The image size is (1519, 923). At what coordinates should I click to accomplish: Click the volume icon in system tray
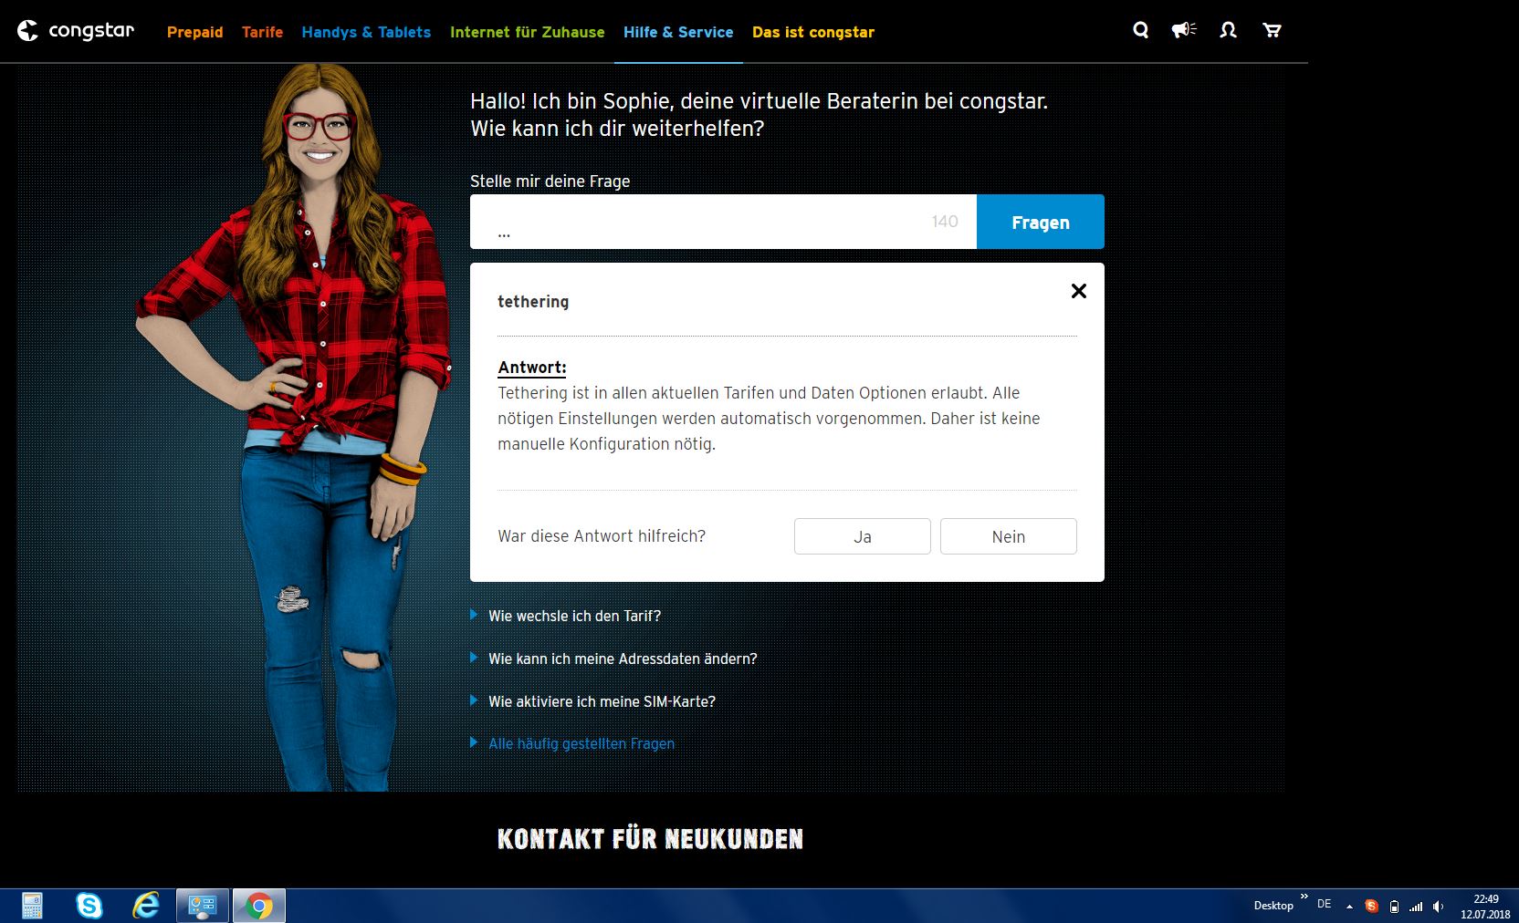(1438, 906)
